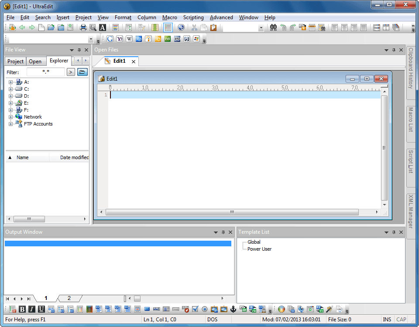Click the Google search toolbar icon
Viewport: 419px width, 327px height.
[x=110, y=39]
